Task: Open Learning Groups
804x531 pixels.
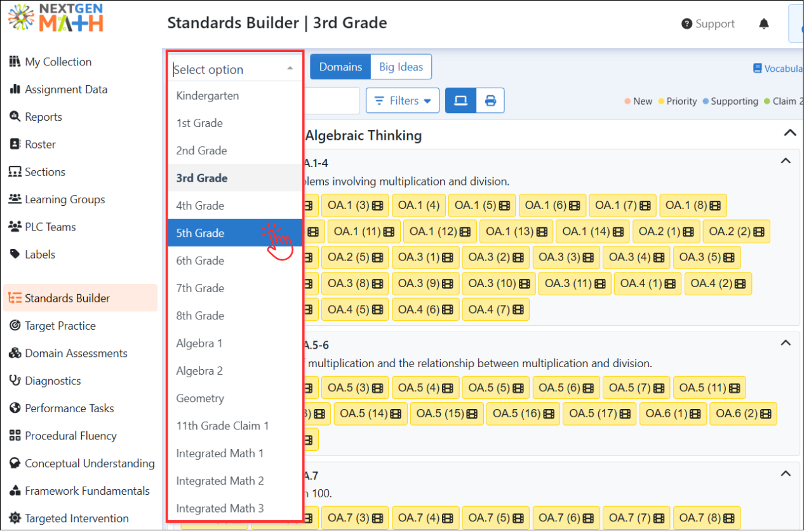Action: coord(57,199)
